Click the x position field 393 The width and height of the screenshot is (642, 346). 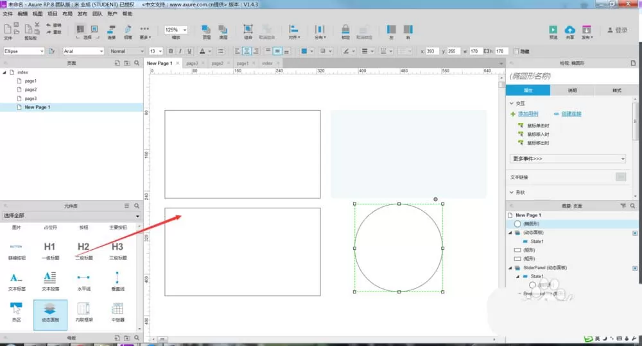click(x=432, y=51)
